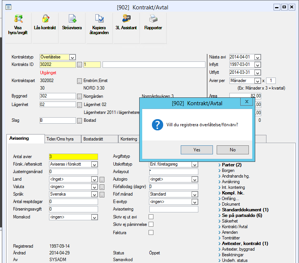Click the lookup button beside Språk
The width and height of the screenshot is (299, 263).
click(x=102, y=194)
